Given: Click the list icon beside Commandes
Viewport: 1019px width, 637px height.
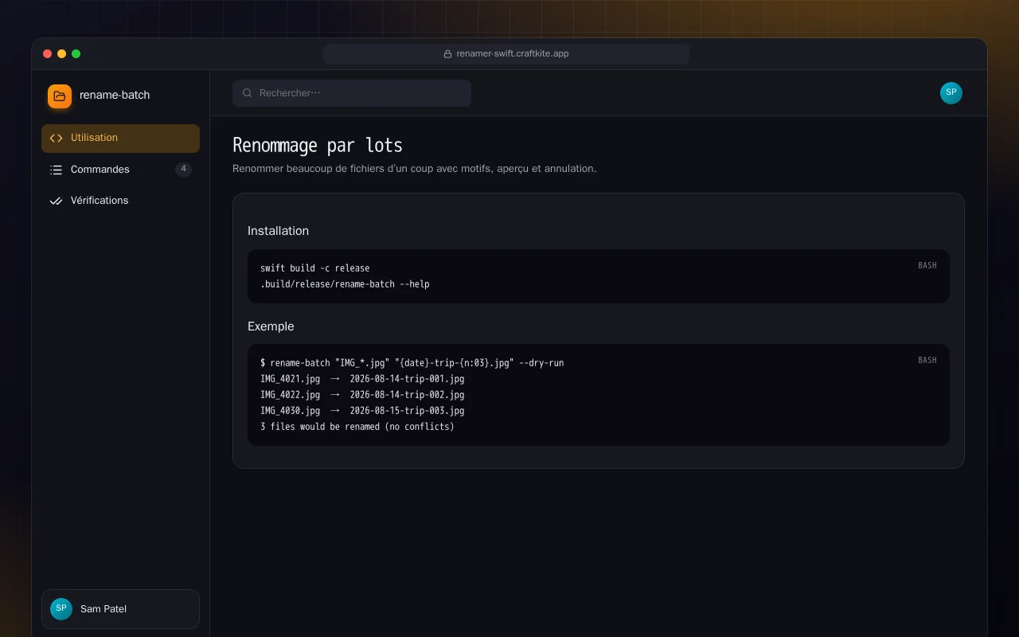Looking at the screenshot, I should [x=56, y=170].
